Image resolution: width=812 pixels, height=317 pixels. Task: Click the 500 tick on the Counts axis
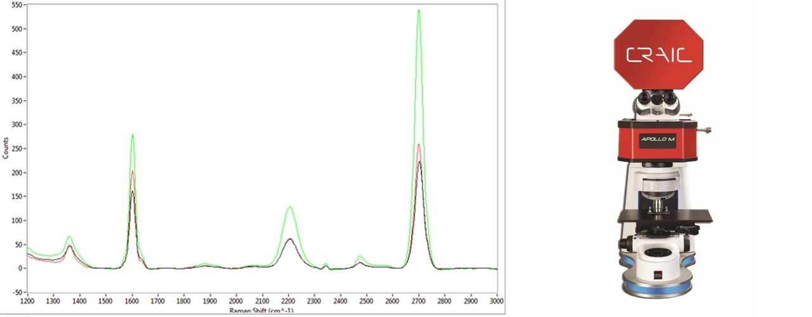tap(17, 29)
